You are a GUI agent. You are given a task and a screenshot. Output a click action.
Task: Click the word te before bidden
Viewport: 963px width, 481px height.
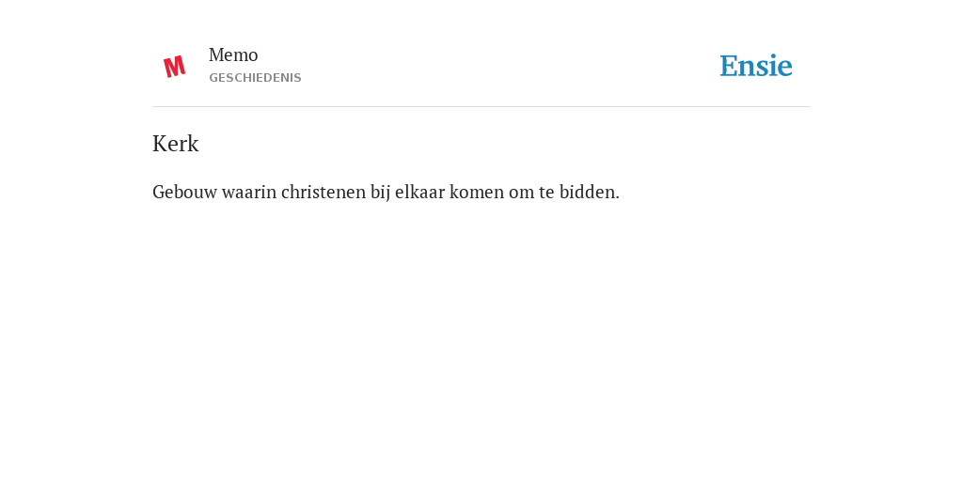[x=546, y=193]
